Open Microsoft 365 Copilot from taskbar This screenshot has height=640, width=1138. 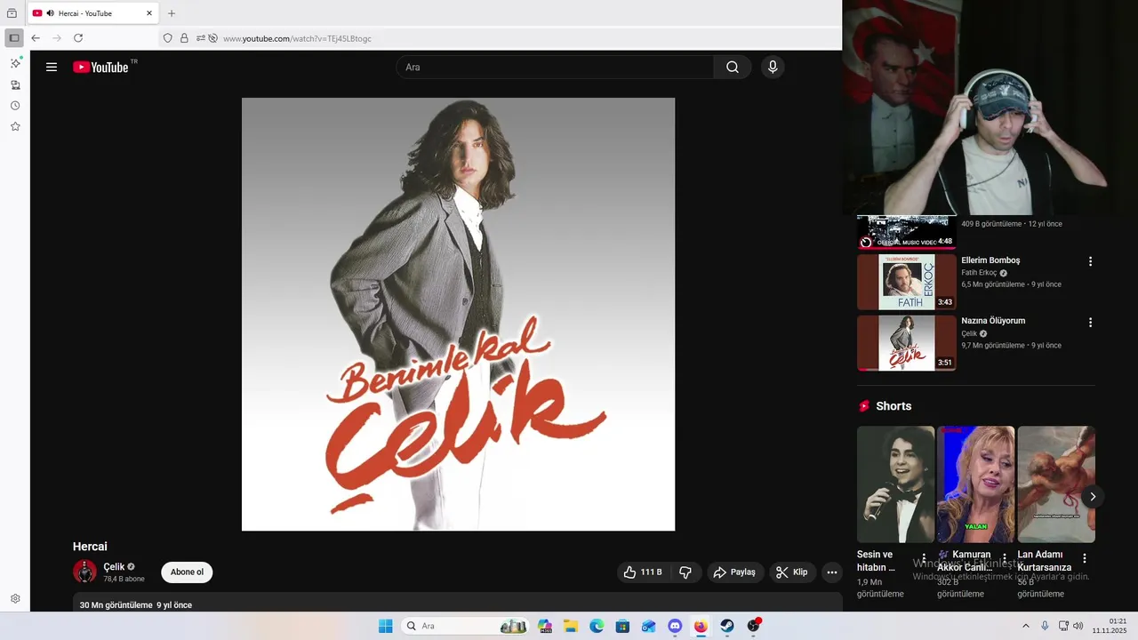pos(545,626)
